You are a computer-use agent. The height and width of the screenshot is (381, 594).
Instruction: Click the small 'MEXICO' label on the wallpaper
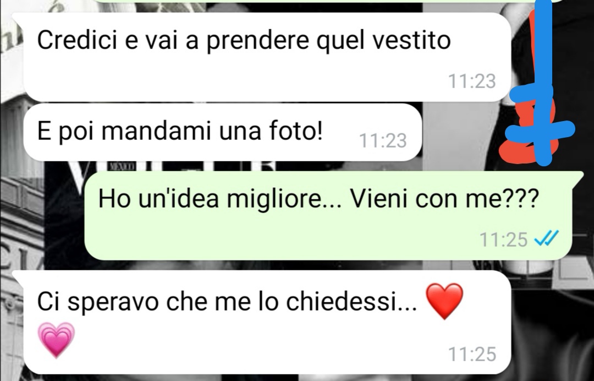tap(122, 166)
